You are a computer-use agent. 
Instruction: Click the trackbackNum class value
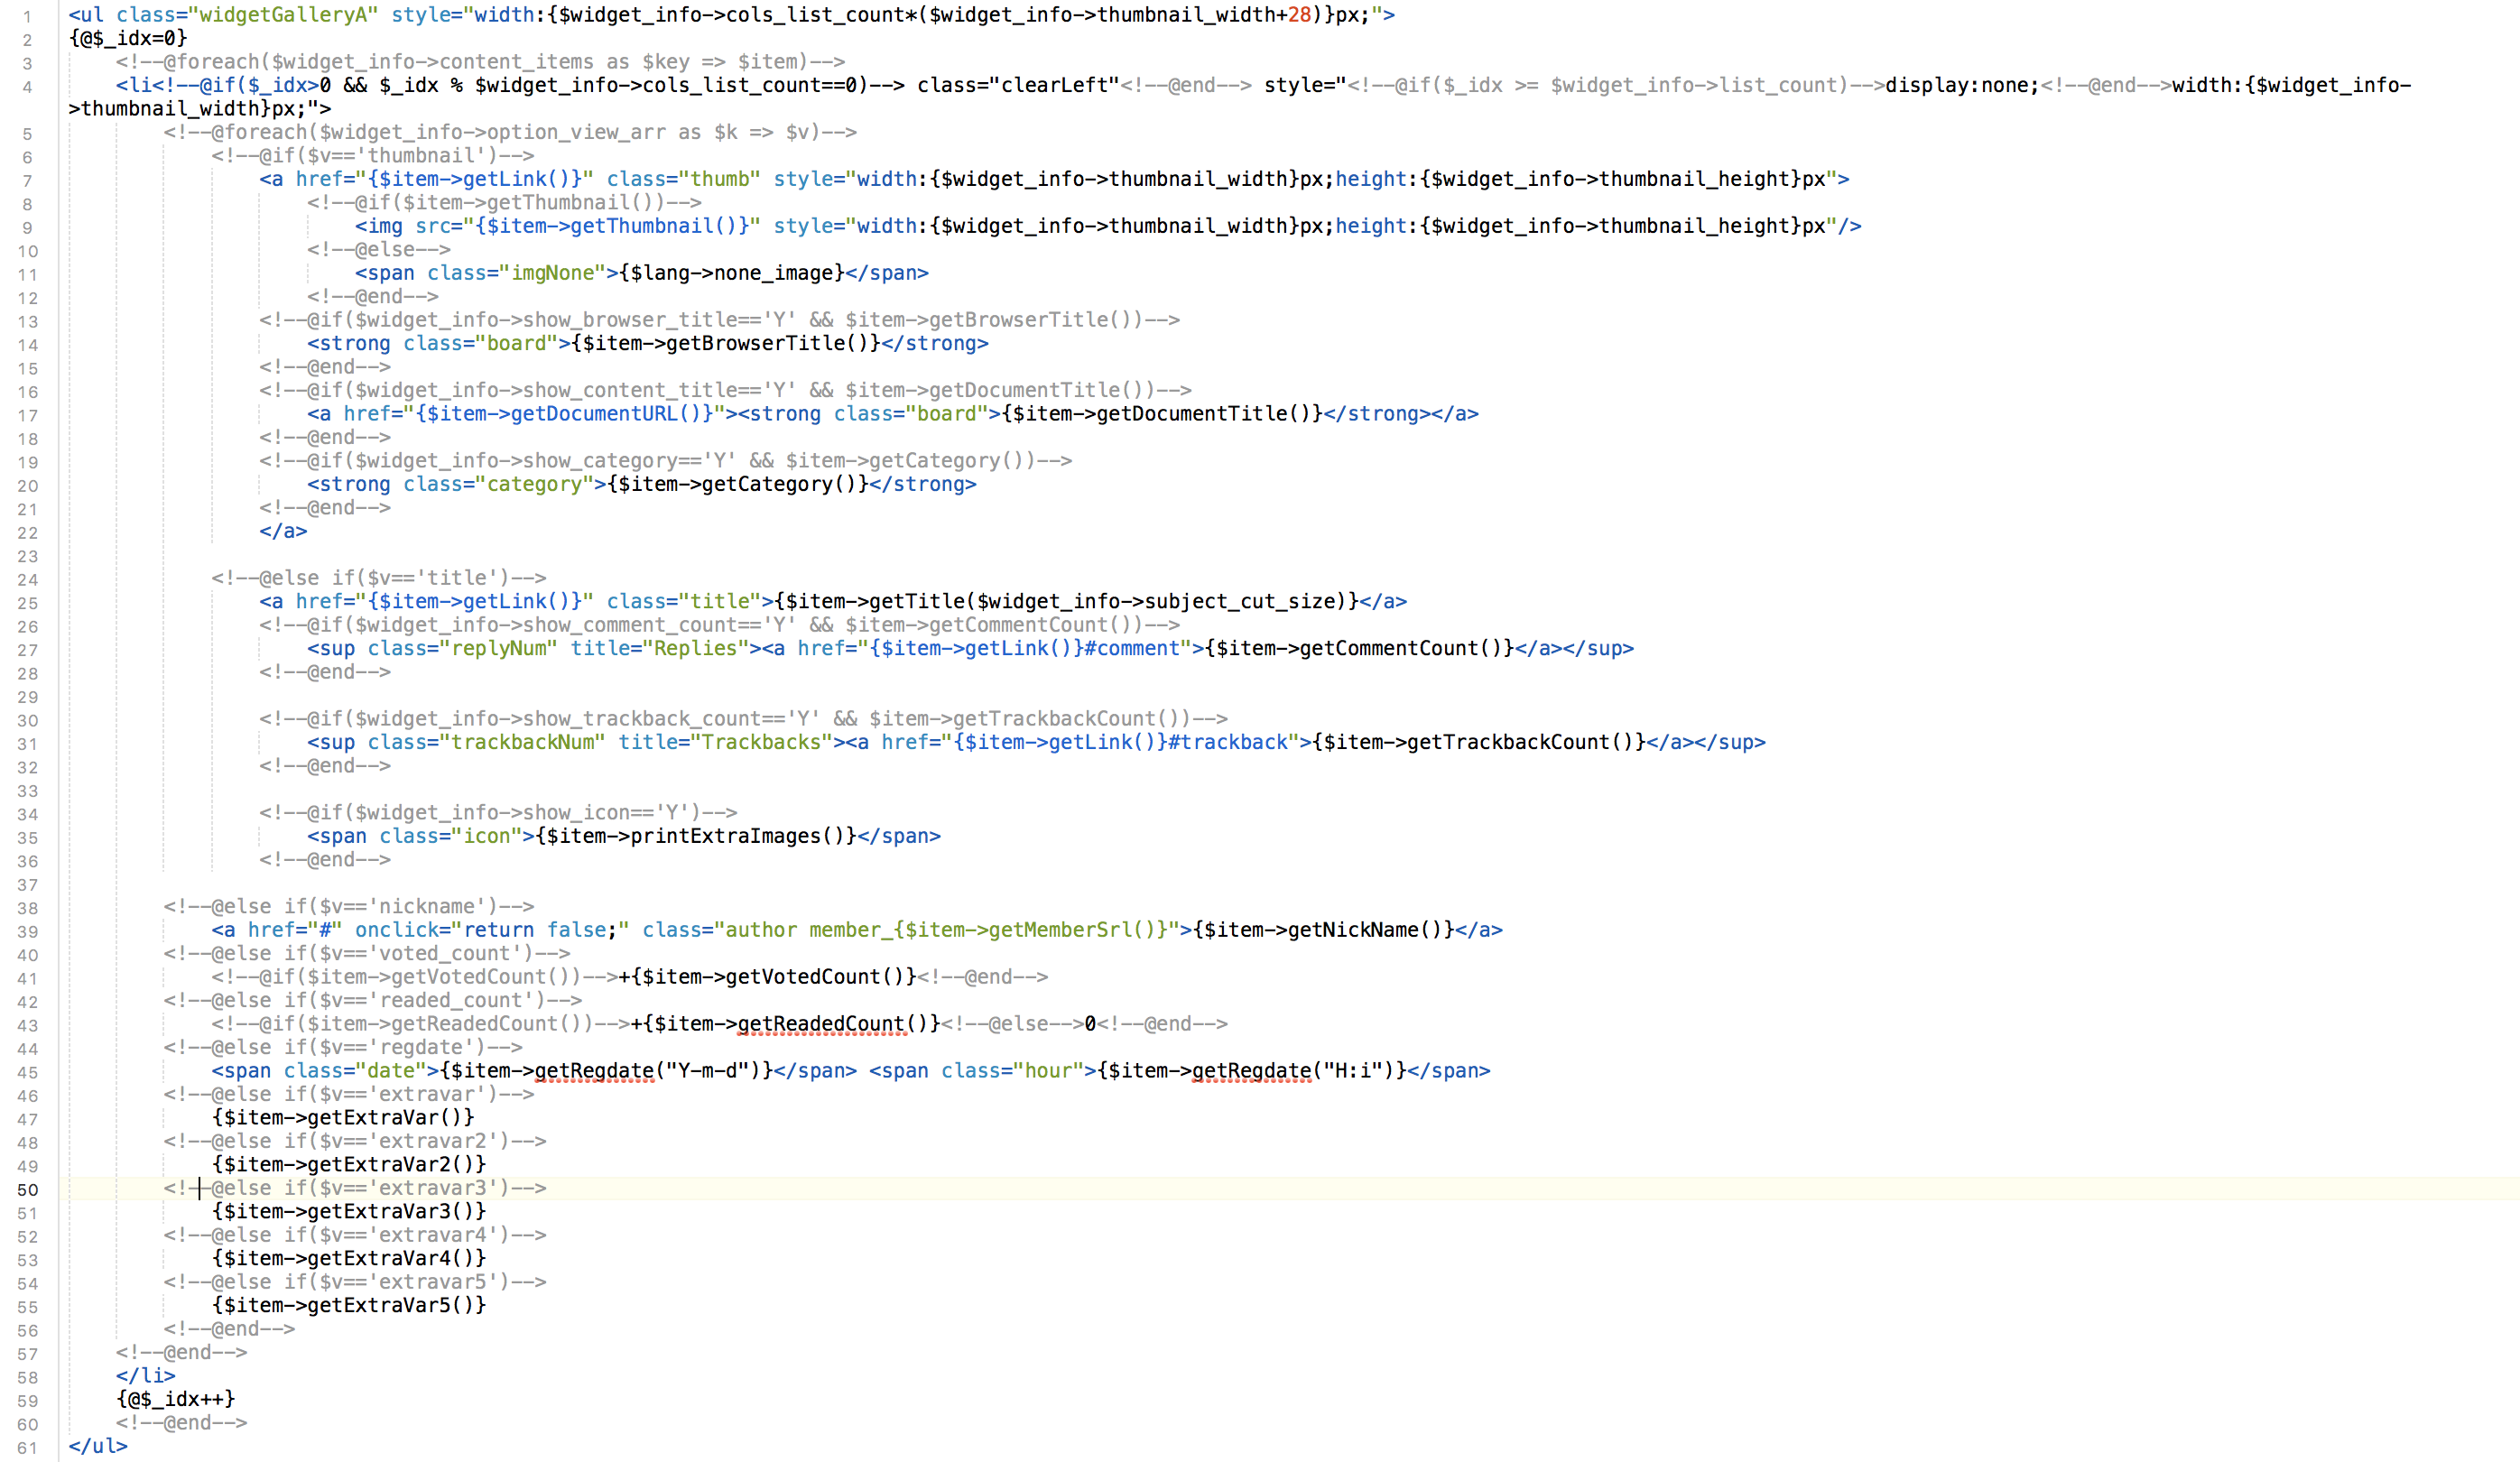click(523, 742)
